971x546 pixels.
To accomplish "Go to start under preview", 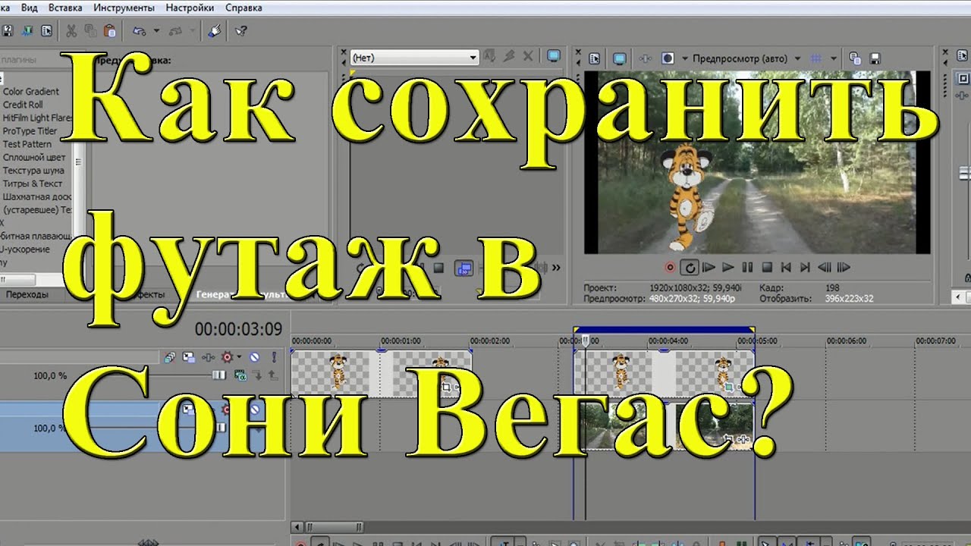I will 786,267.
